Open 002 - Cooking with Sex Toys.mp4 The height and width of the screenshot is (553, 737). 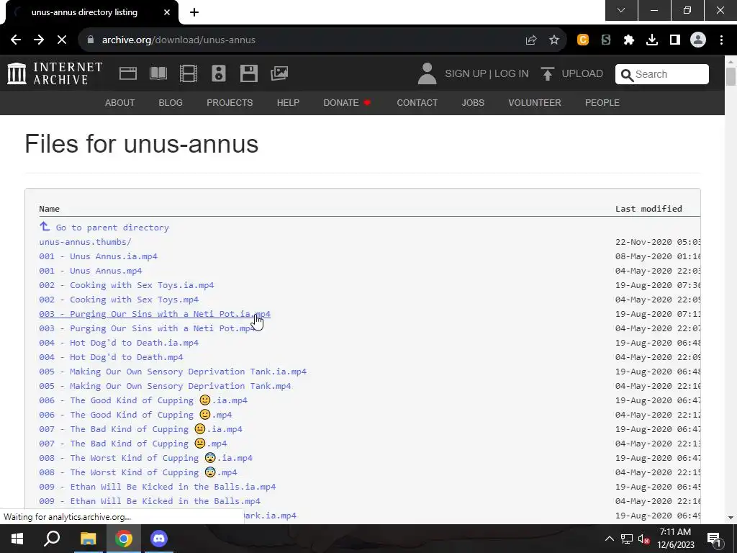pyautogui.click(x=119, y=300)
